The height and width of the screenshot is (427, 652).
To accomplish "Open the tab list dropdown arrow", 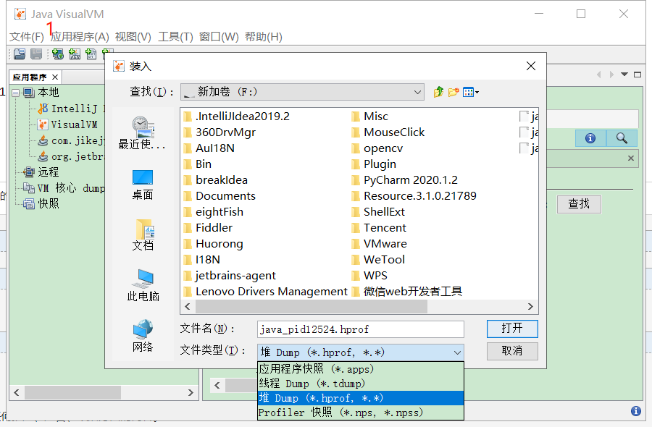I will [624, 75].
